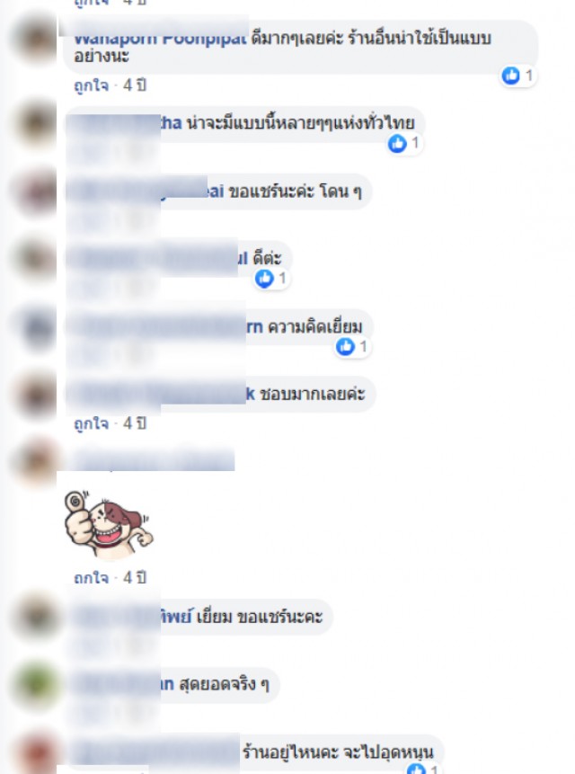Click avatar beside 'ขอแชร์นะค่ะ โดน ๆ' comment
The image size is (575, 774).
pos(36,191)
